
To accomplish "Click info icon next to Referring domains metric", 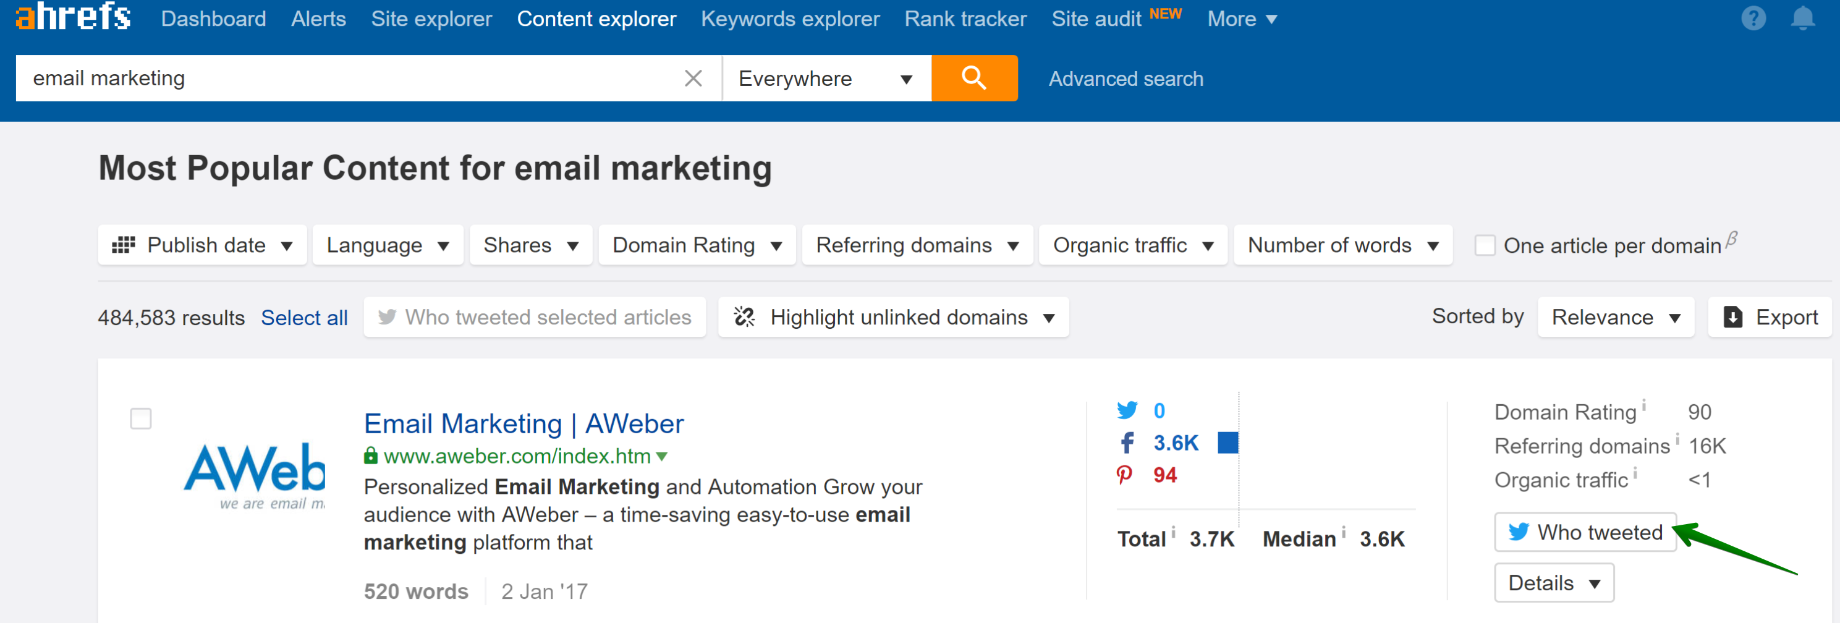I will 1677,439.
